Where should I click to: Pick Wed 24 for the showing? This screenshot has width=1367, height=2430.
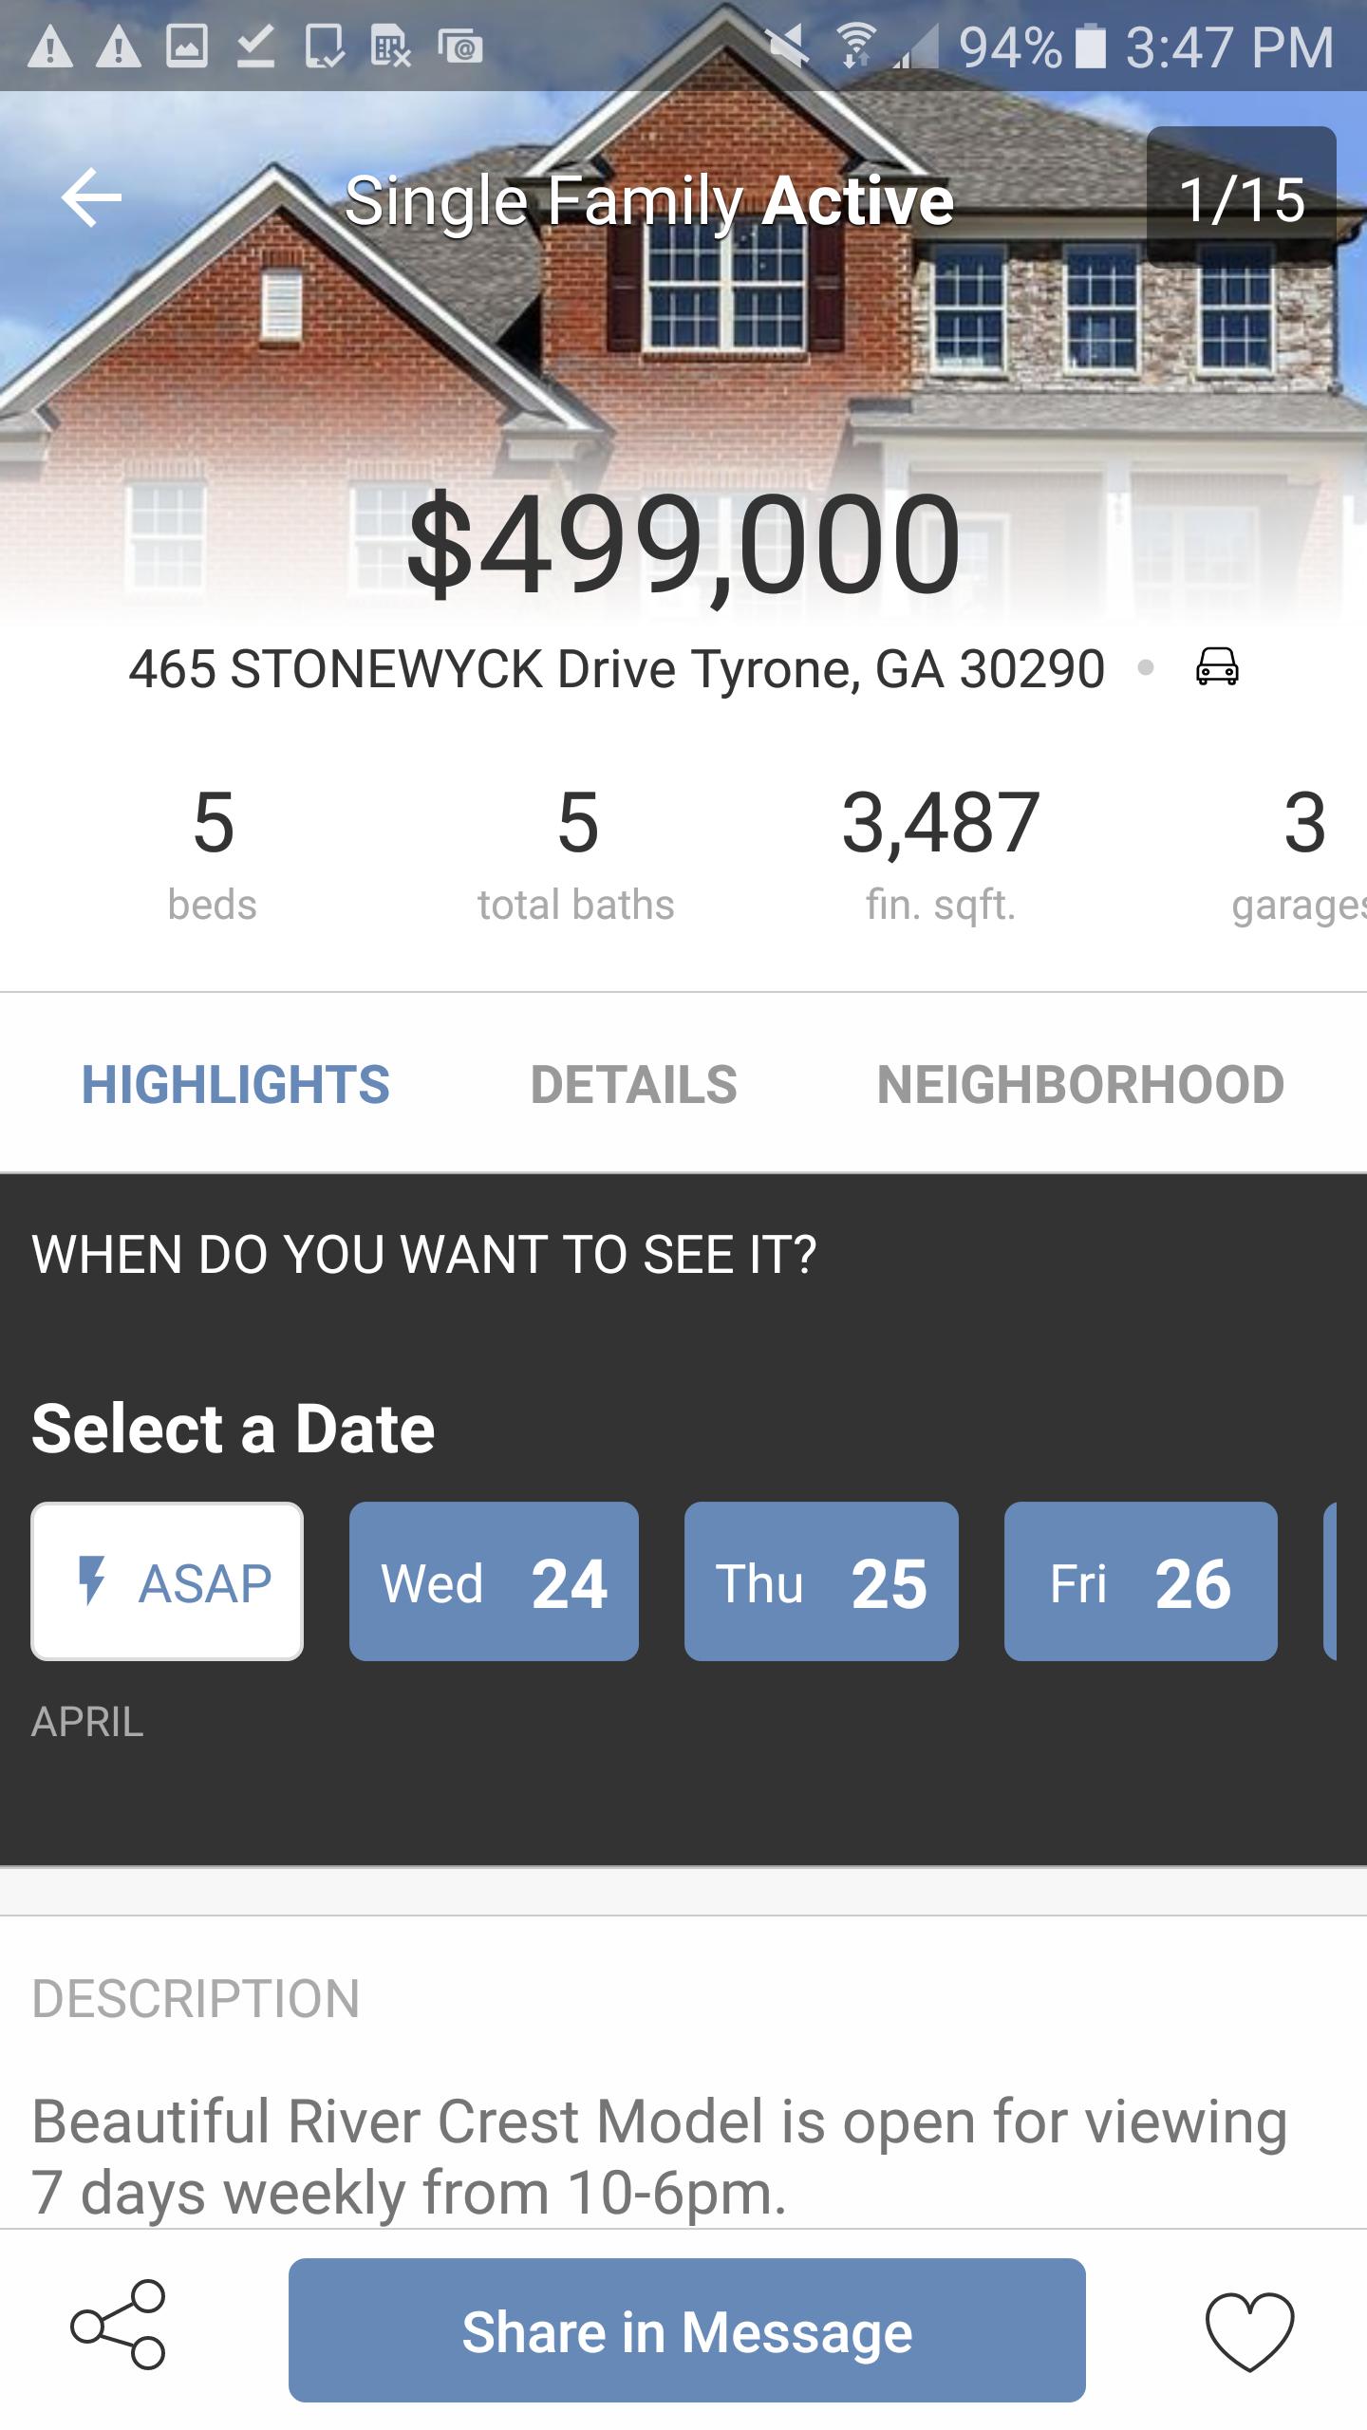[x=494, y=1581]
